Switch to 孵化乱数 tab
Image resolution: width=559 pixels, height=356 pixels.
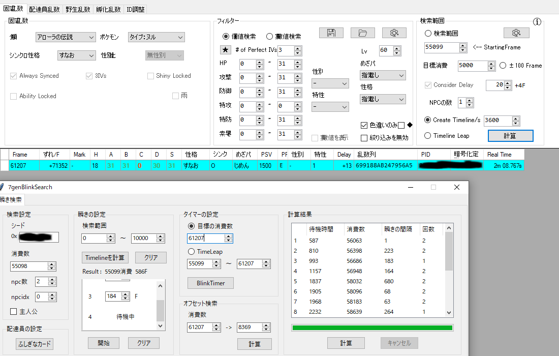(x=108, y=9)
